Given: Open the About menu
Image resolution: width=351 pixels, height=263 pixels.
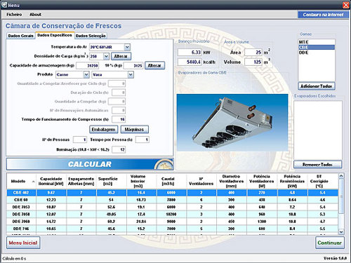Looking at the screenshot, I should tap(35, 15).
